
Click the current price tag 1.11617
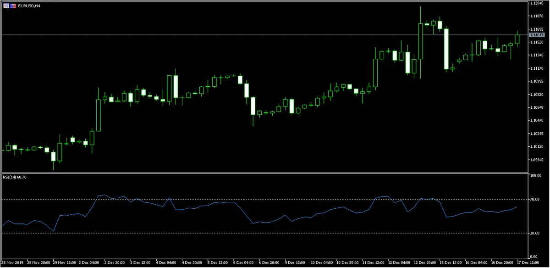click(536, 35)
